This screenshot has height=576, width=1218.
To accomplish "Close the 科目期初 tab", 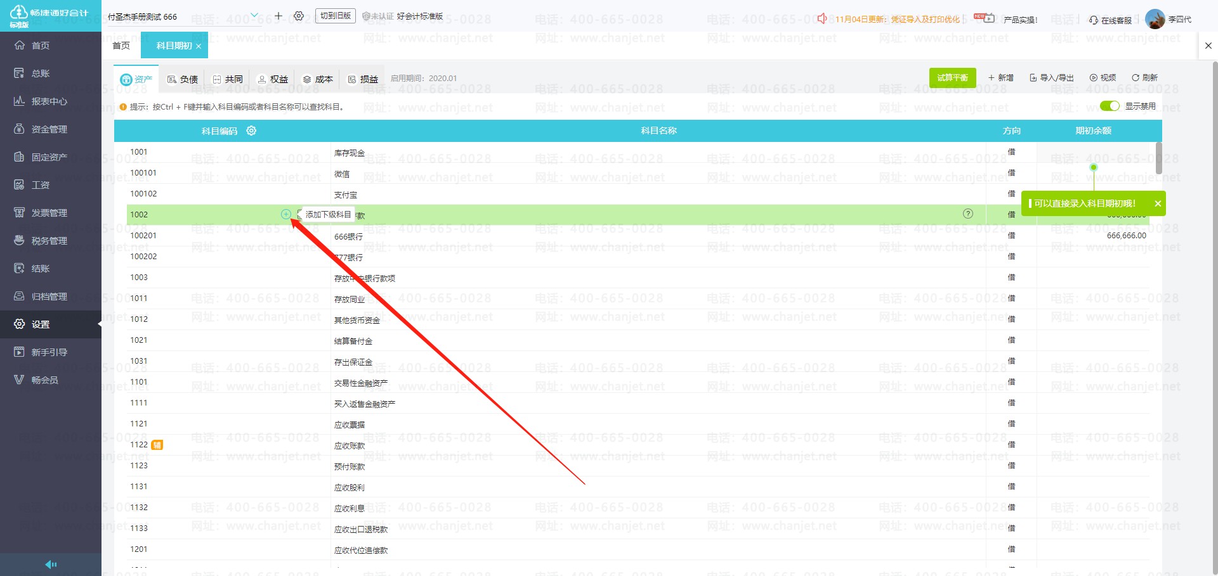I will click(199, 46).
